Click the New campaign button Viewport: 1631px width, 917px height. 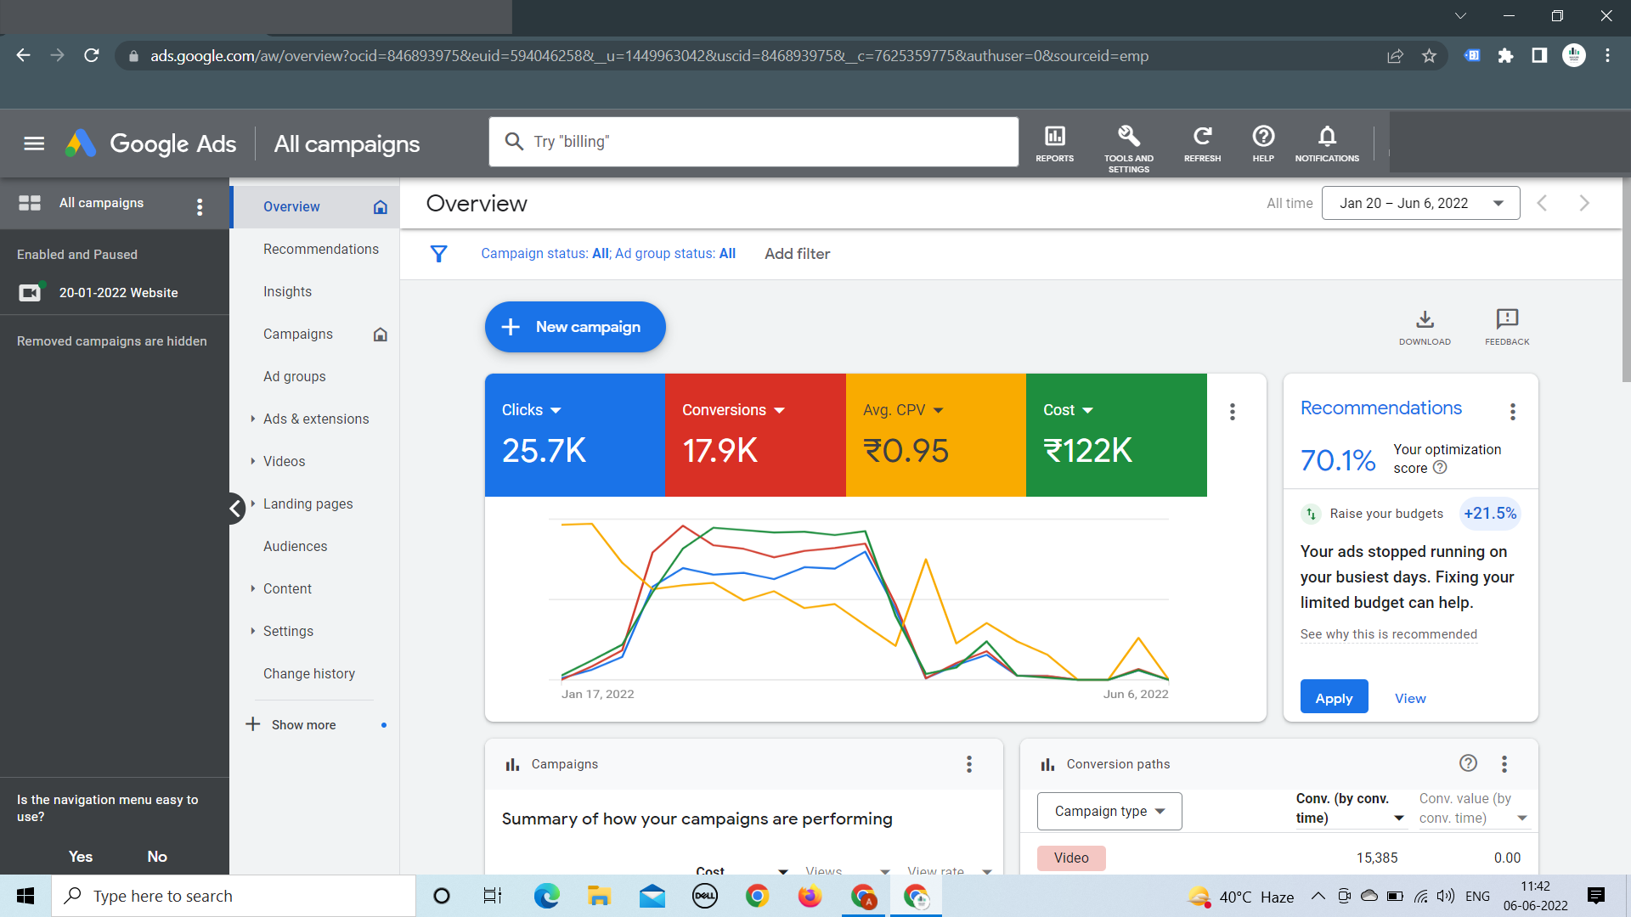coord(575,327)
